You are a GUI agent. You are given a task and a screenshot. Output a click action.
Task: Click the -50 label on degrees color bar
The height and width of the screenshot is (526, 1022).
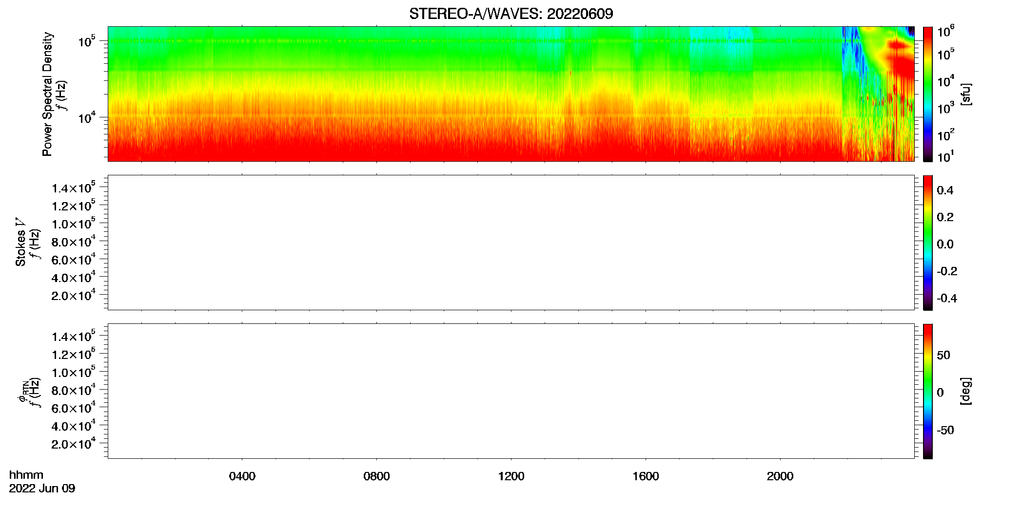(x=945, y=431)
